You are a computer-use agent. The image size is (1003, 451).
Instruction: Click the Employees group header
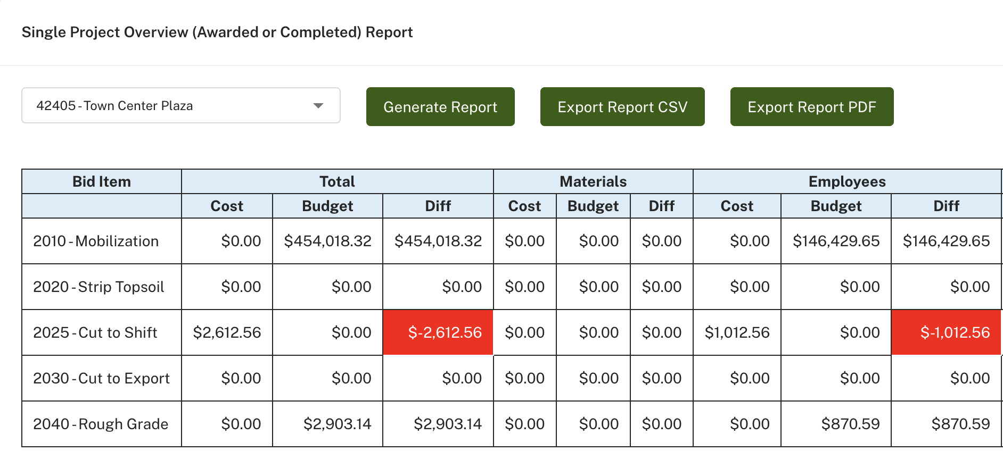pos(846,182)
